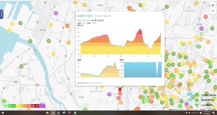The image size is (217, 115).
Task: Click the peak point on temperature chart
Action: (x=115, y=63)
